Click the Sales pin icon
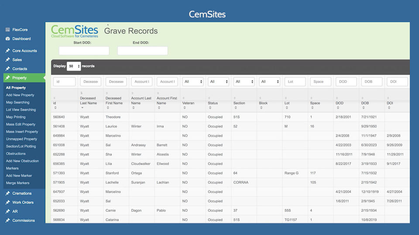 tap(7, 60)
